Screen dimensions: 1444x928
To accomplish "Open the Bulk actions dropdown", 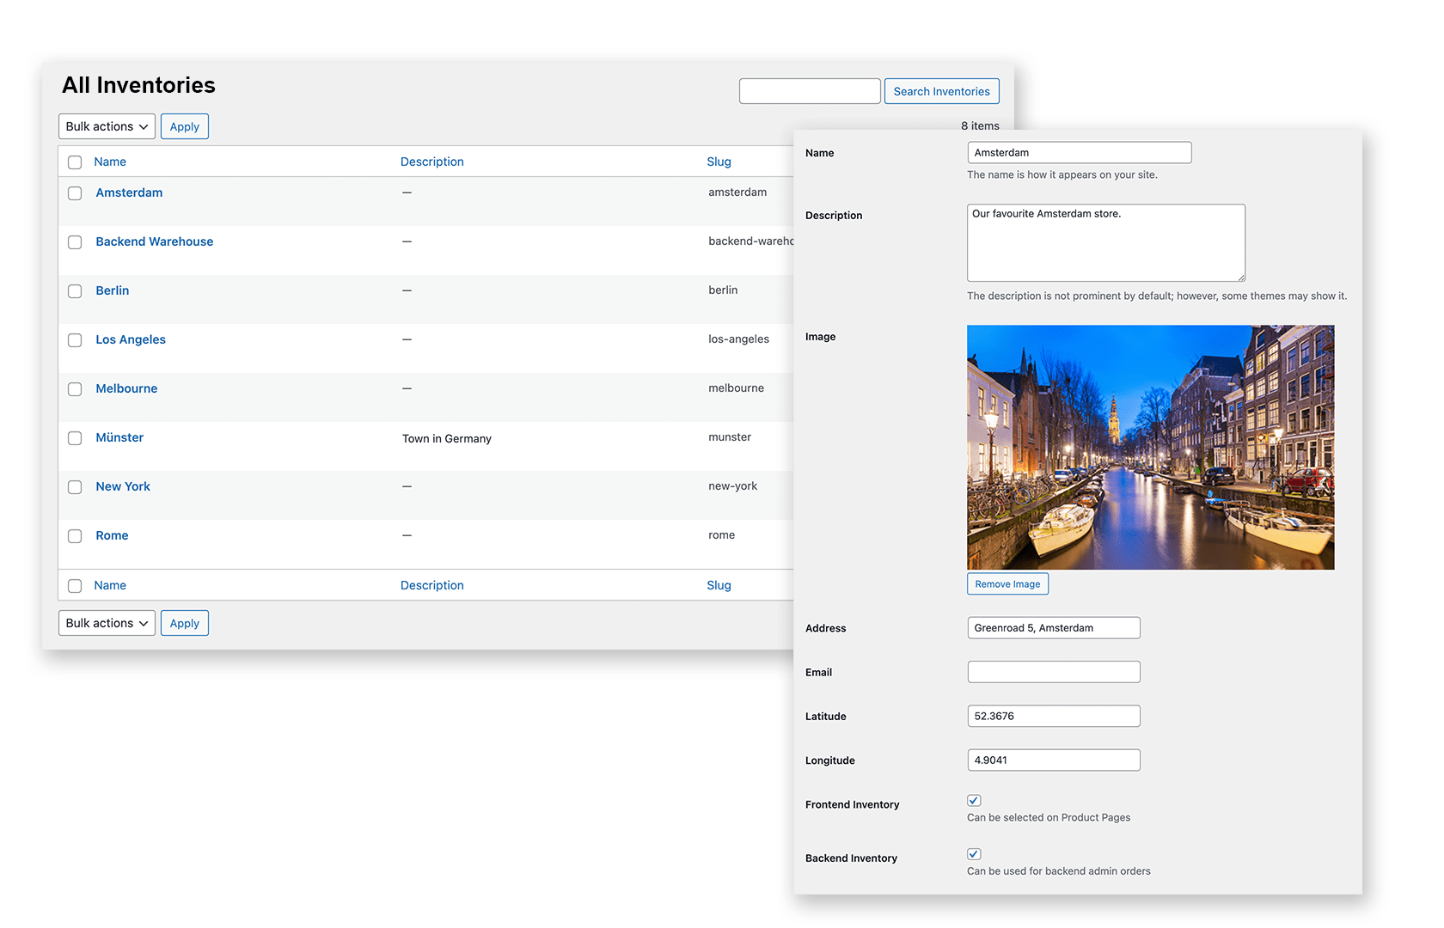I will click(x=106, y=125).
